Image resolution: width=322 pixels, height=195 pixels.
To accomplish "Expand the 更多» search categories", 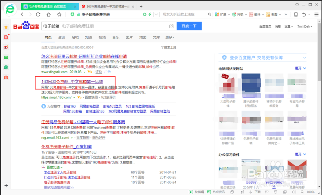I will [170, 37].
